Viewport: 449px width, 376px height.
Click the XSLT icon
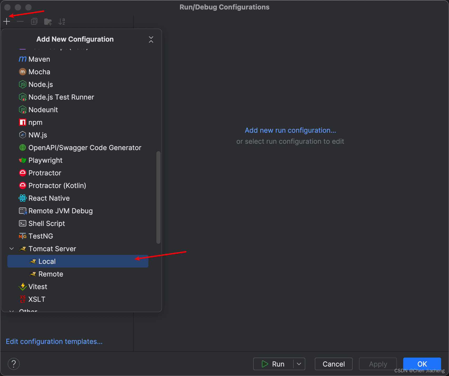pyautogui.click(x=23, y=299)
